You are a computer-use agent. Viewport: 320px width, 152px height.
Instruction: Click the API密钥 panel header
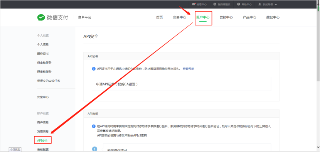coord(182,113)
